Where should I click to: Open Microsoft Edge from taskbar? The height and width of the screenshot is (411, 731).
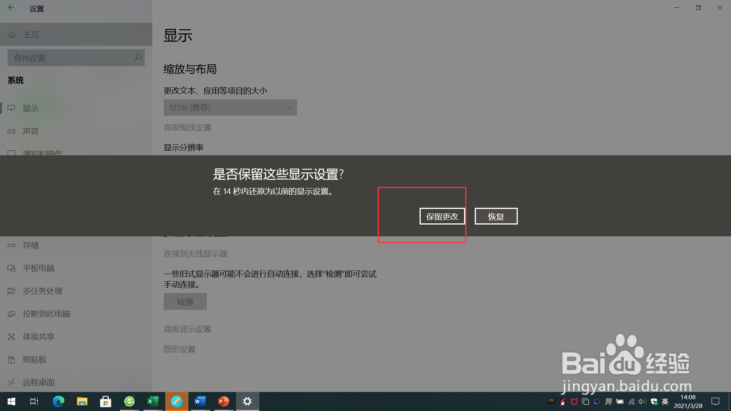pos(58,401)
